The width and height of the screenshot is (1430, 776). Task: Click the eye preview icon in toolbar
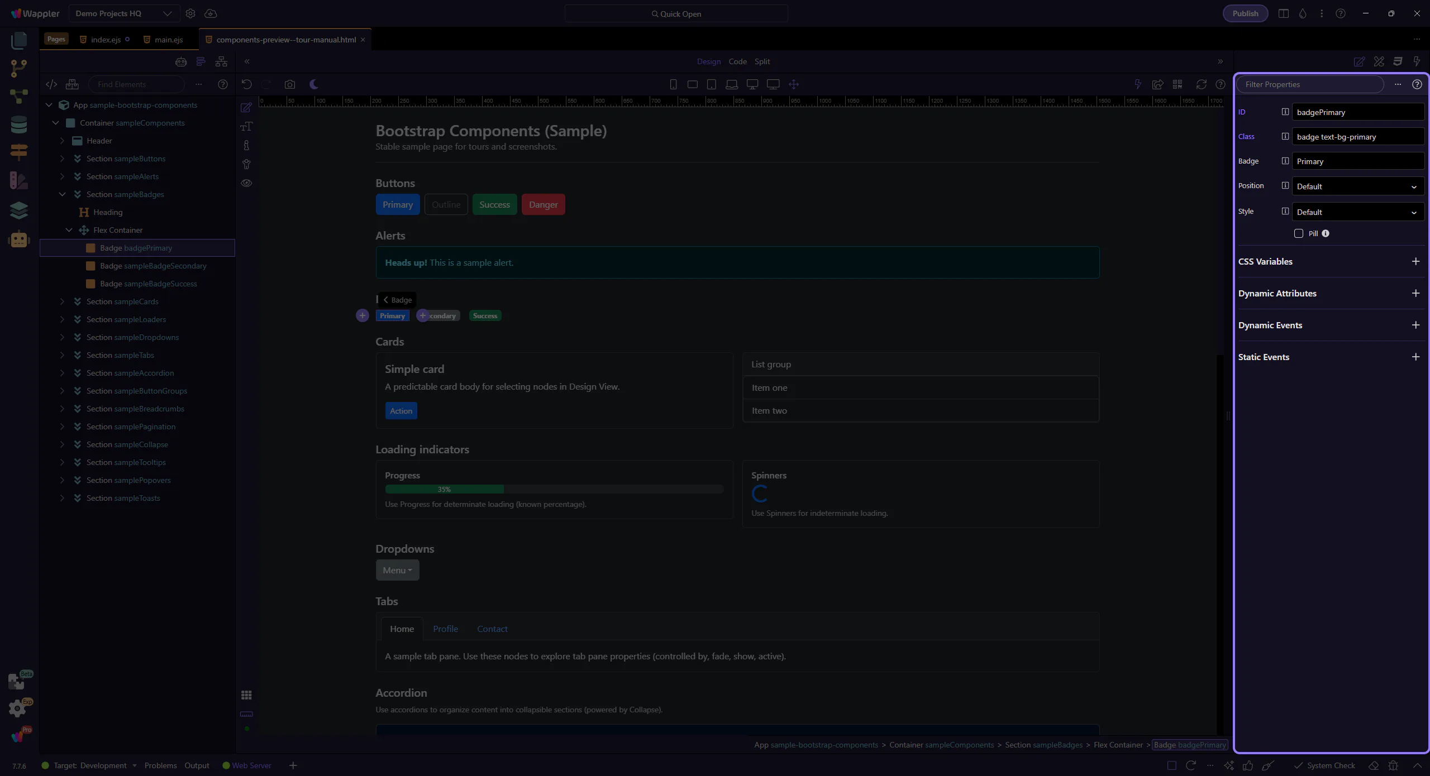(246, 183)
